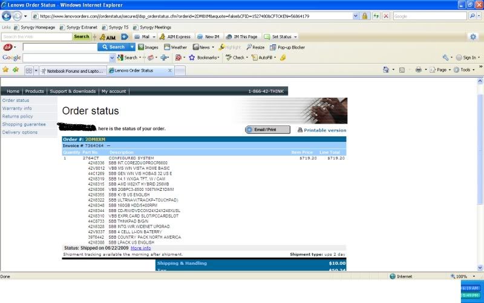The height and width of the screenshot is (303, 484).
Task: Click the browser Forward arrow button
Action: [x=18, y=16]
